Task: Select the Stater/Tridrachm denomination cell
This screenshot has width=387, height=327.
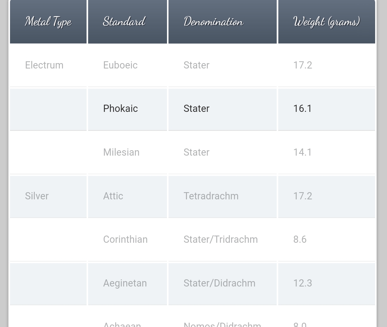Action: (x=223, y=240)
